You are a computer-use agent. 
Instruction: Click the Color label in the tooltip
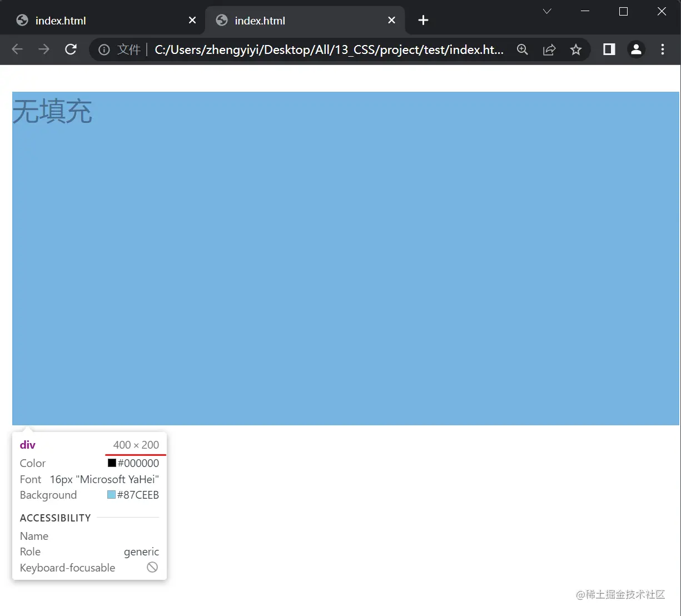point(33,463)
